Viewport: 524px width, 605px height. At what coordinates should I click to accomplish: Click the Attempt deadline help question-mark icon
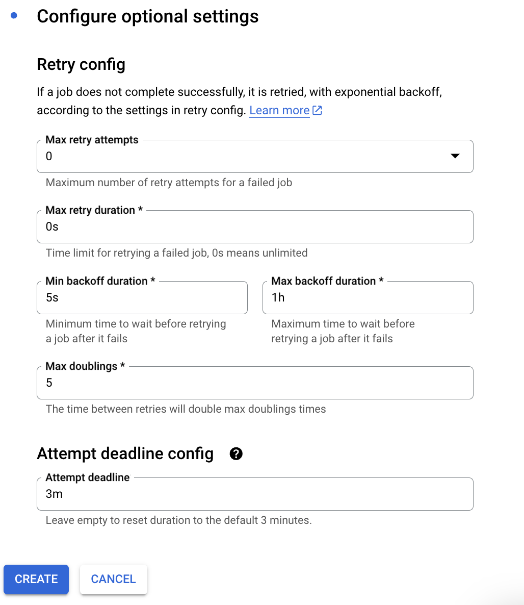236,454
